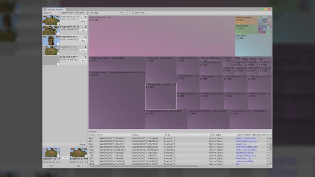Image resolution: width=315 pixels, height=177 pixels.
Task: Open Viking_Shield_Meta... native object link
Action: pos(246,138)
